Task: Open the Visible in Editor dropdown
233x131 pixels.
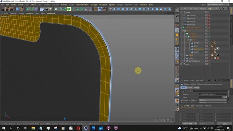Action: [x=213, y=100]
